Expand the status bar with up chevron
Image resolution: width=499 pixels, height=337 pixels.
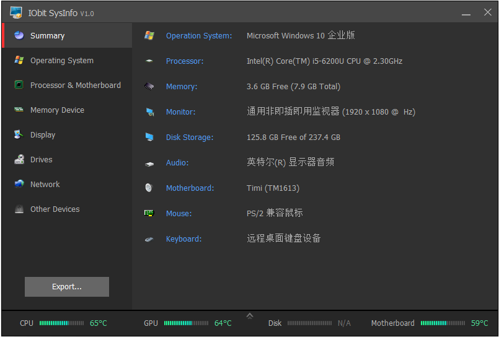[x=250, y=316]
